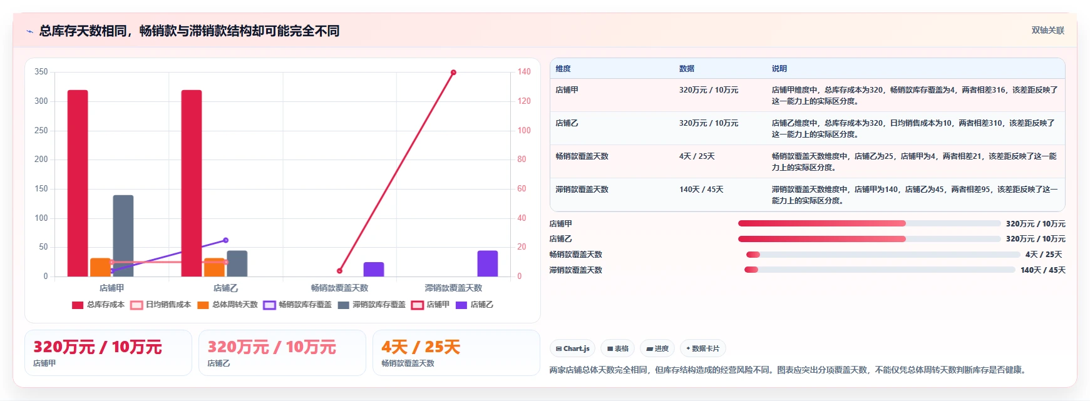
Task: Click the lightning icon beside the title
Action: 29,31
